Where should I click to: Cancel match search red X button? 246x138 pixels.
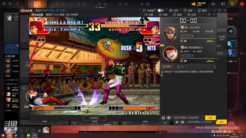236,132
